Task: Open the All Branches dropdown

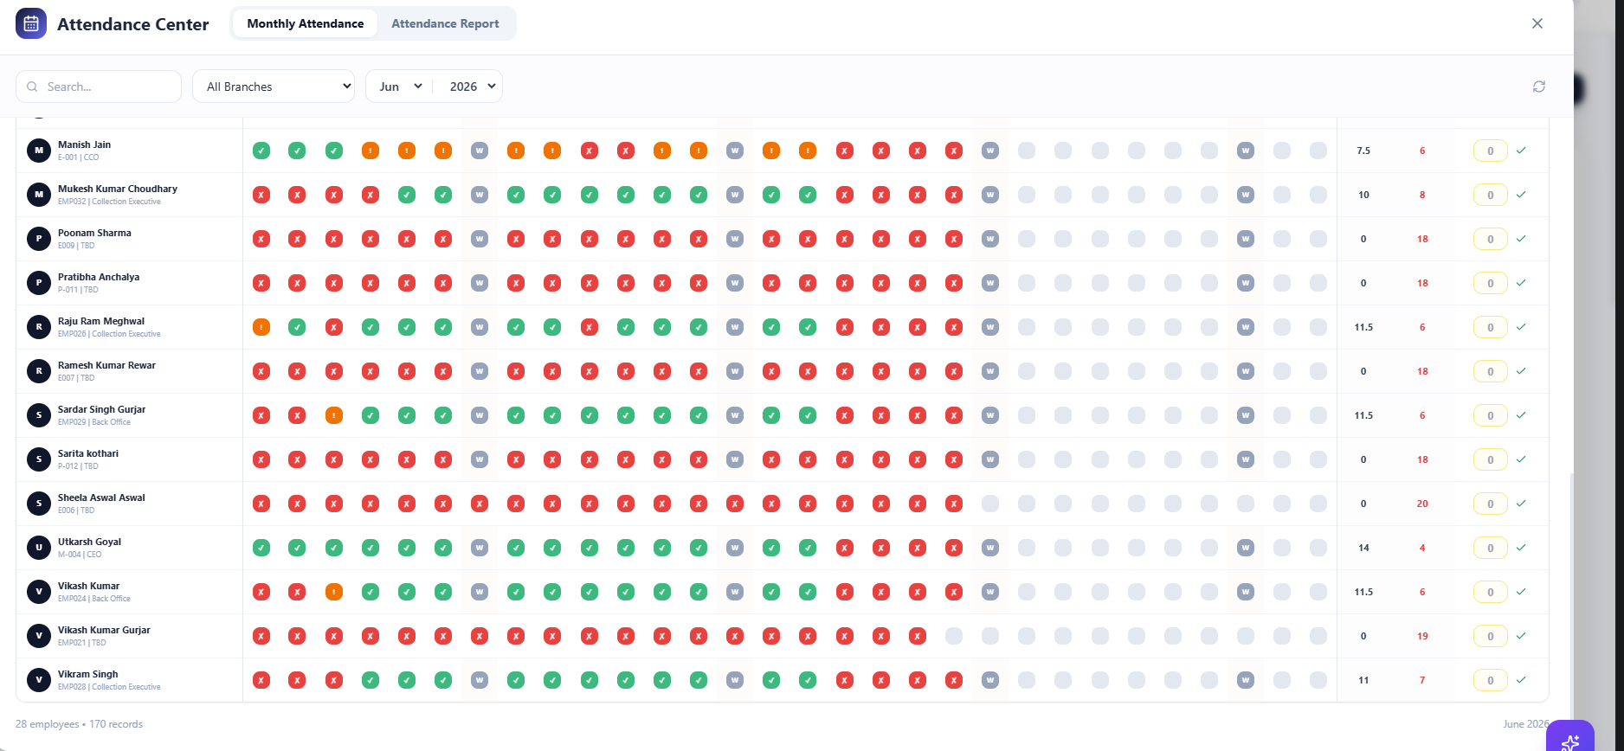Action: [274, 87]
